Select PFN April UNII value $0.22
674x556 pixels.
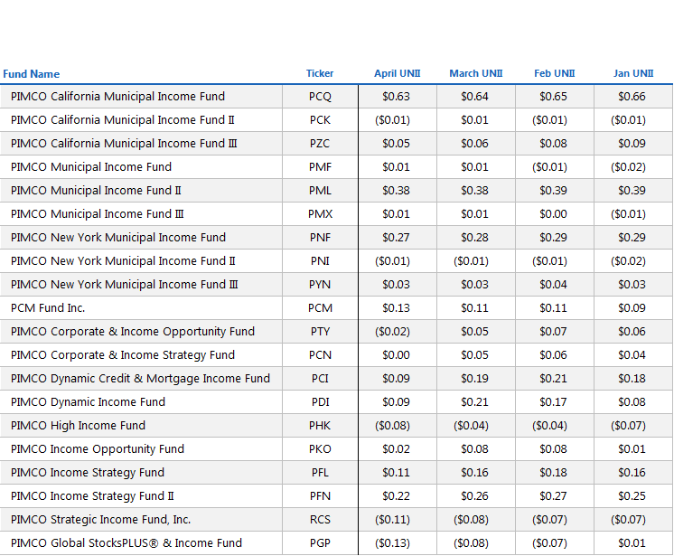tap(398, 495)
